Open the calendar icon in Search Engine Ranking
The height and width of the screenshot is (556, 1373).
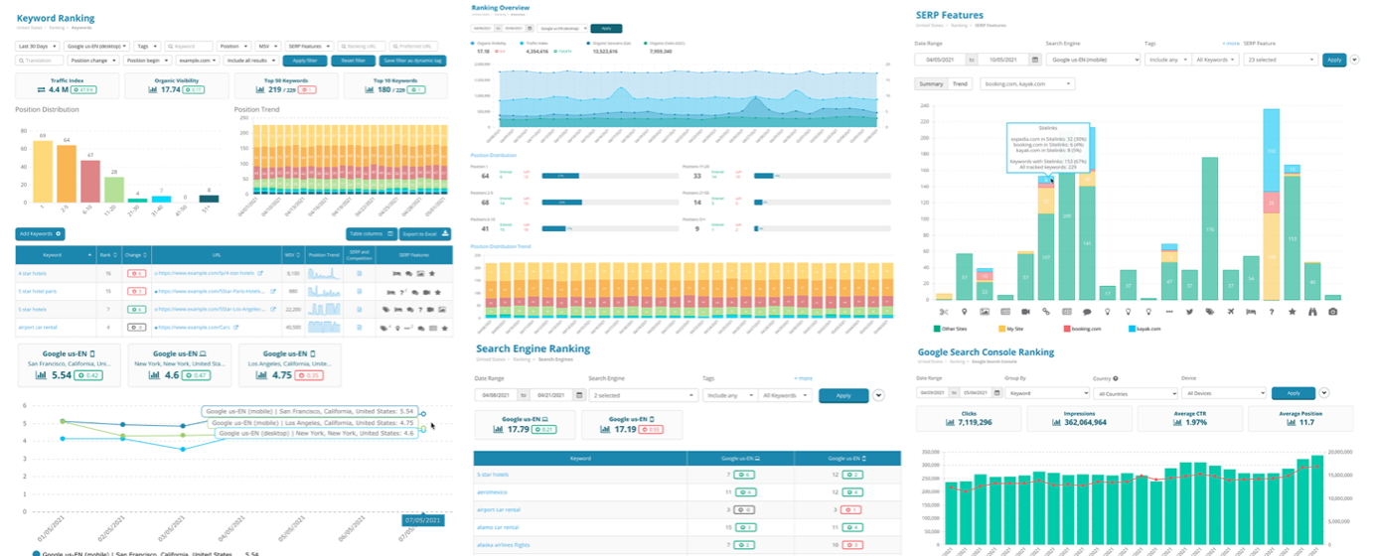(581, 395)
